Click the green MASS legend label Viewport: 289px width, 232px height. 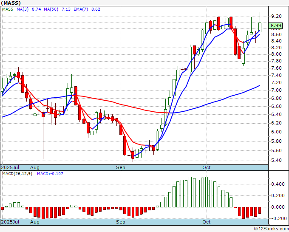click(x=8, y=9)
